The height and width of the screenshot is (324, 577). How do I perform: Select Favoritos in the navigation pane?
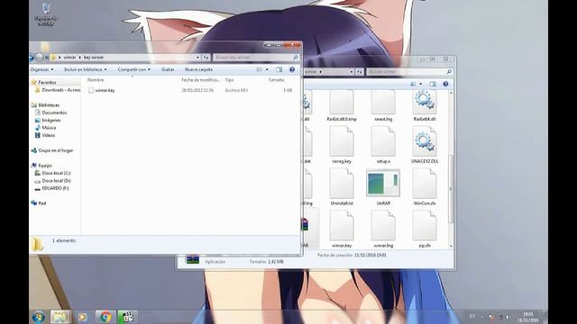pyautogui.click(x=47, y=82)
